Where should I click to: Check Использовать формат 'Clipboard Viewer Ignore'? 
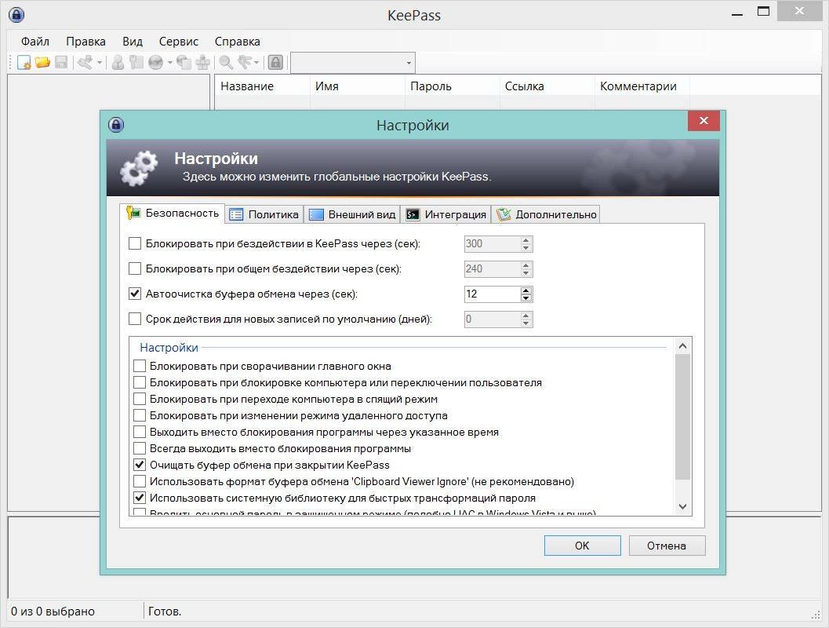(x=140, y=481)
